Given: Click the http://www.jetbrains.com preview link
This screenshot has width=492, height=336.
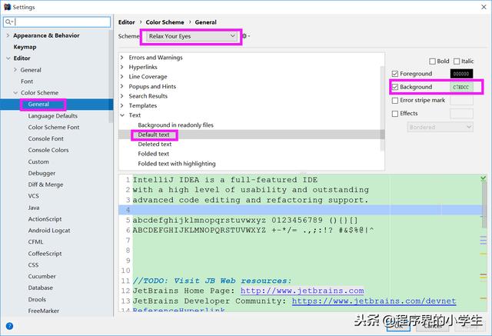Looking at the screenshot, I should click(x=302, y=291).
